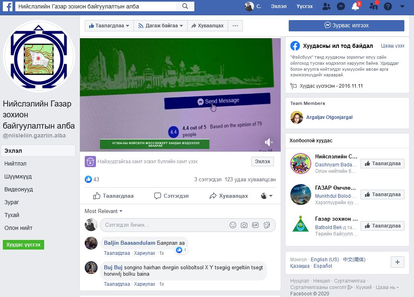Open the comment-as profile selector dropdown
Viewport: 414px width, 297px height.
pos(267,196)
